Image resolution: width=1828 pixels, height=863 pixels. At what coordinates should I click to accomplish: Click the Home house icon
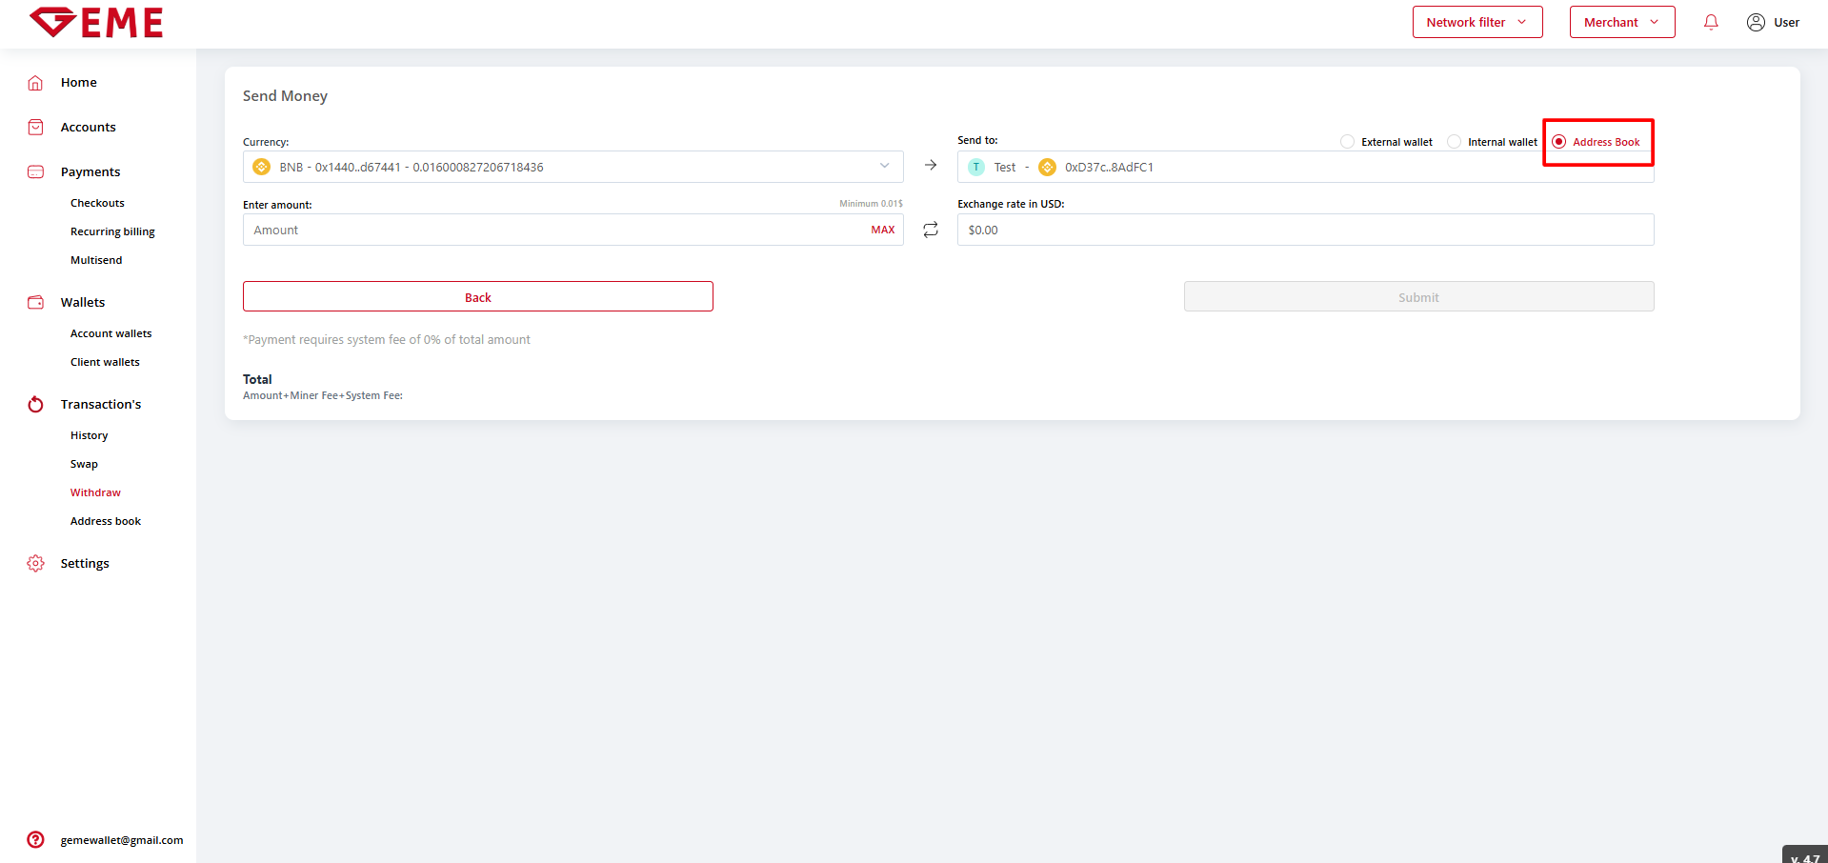coord(35,83)
